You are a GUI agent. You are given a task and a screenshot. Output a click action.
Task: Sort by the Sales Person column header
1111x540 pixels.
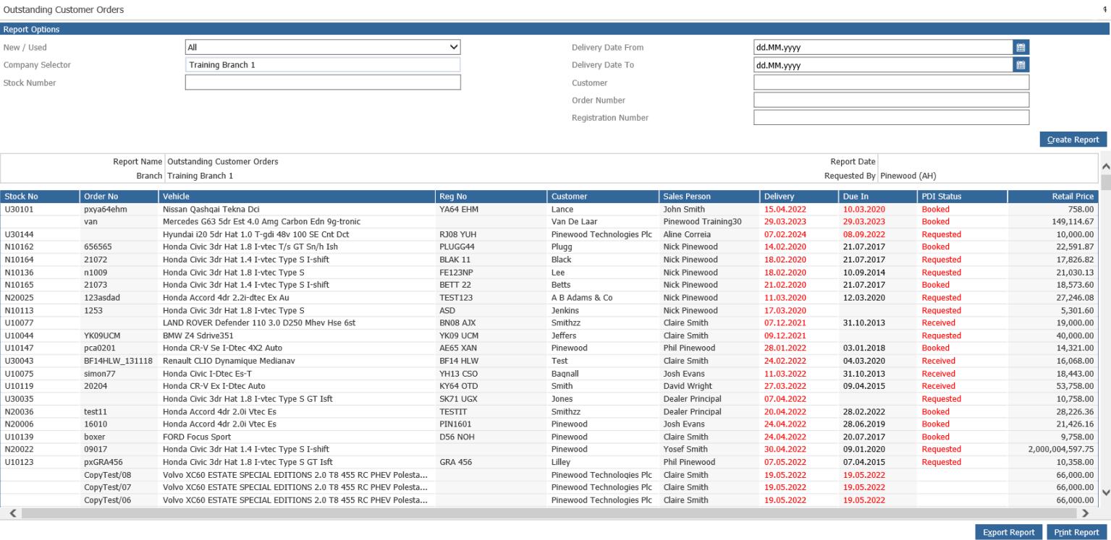coord(709,197)
